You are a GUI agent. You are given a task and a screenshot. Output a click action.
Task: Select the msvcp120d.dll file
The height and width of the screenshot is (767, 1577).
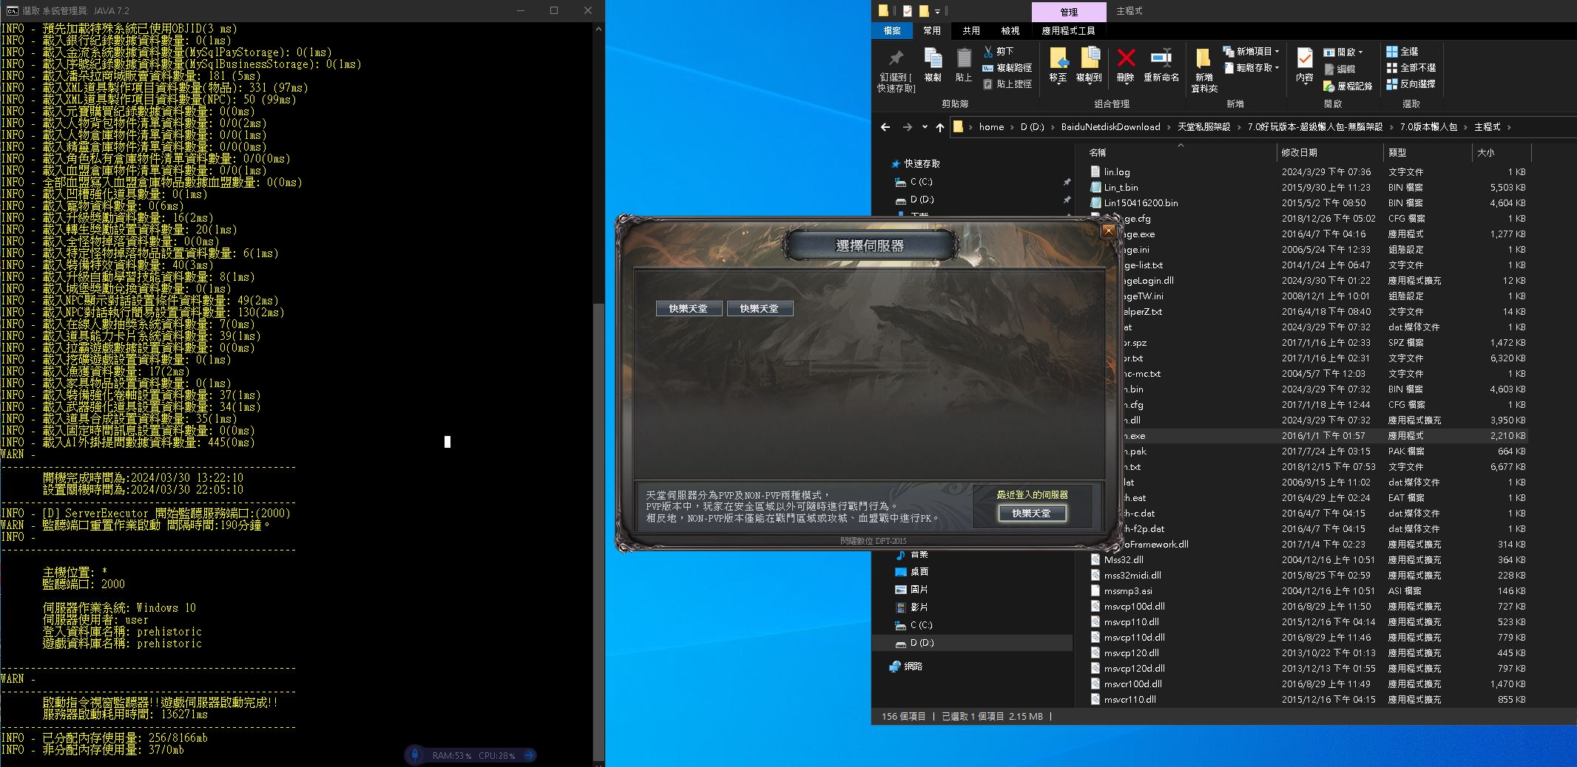click(x=1134, y=669)
